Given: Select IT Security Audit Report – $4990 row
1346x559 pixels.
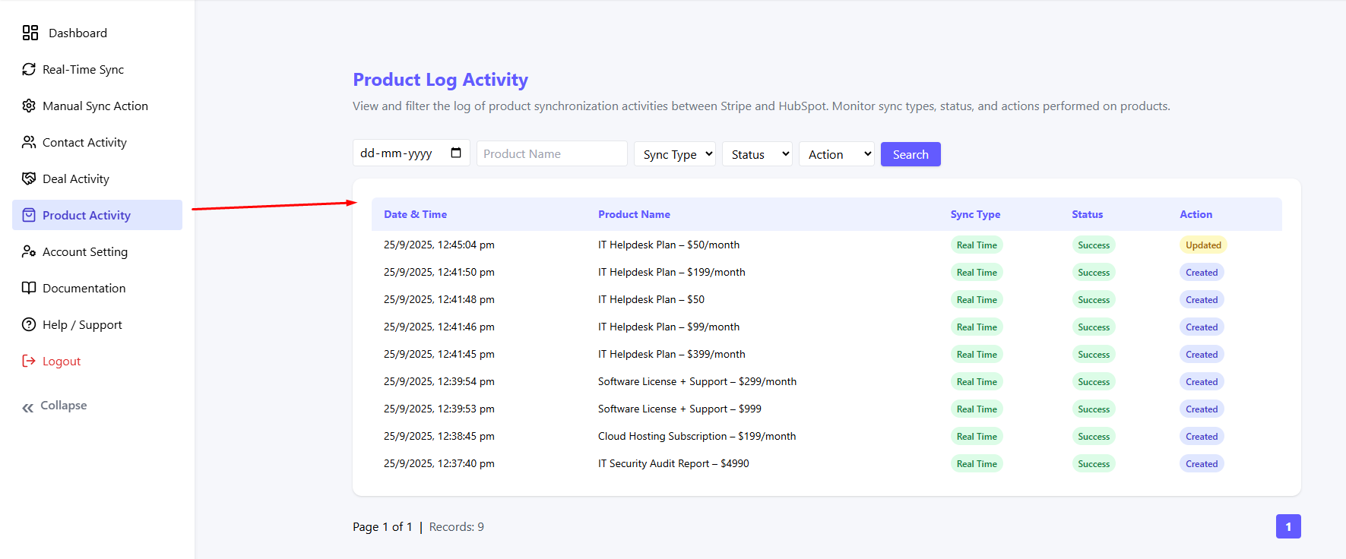Looking at the screenshot, I should pyautogui.click(x=827, y=463).
